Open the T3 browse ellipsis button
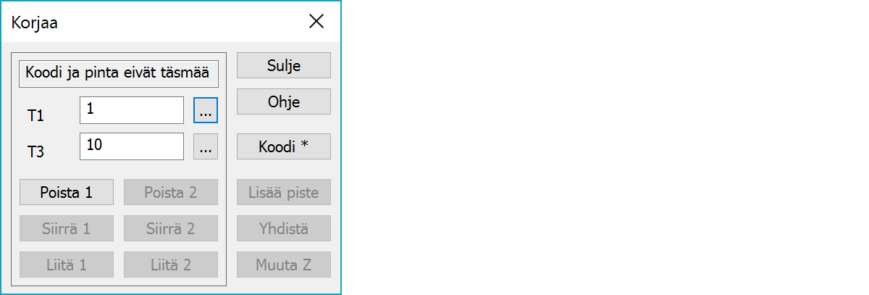 (x=206, y=147)
